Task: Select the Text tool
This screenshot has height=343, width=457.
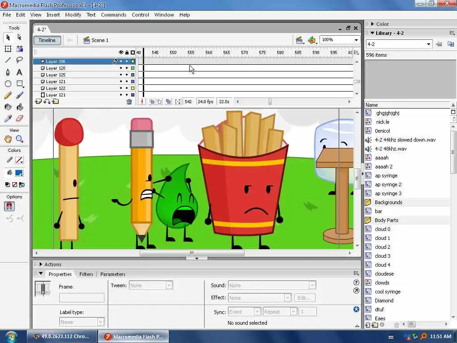Action: [x=20, y=72]
